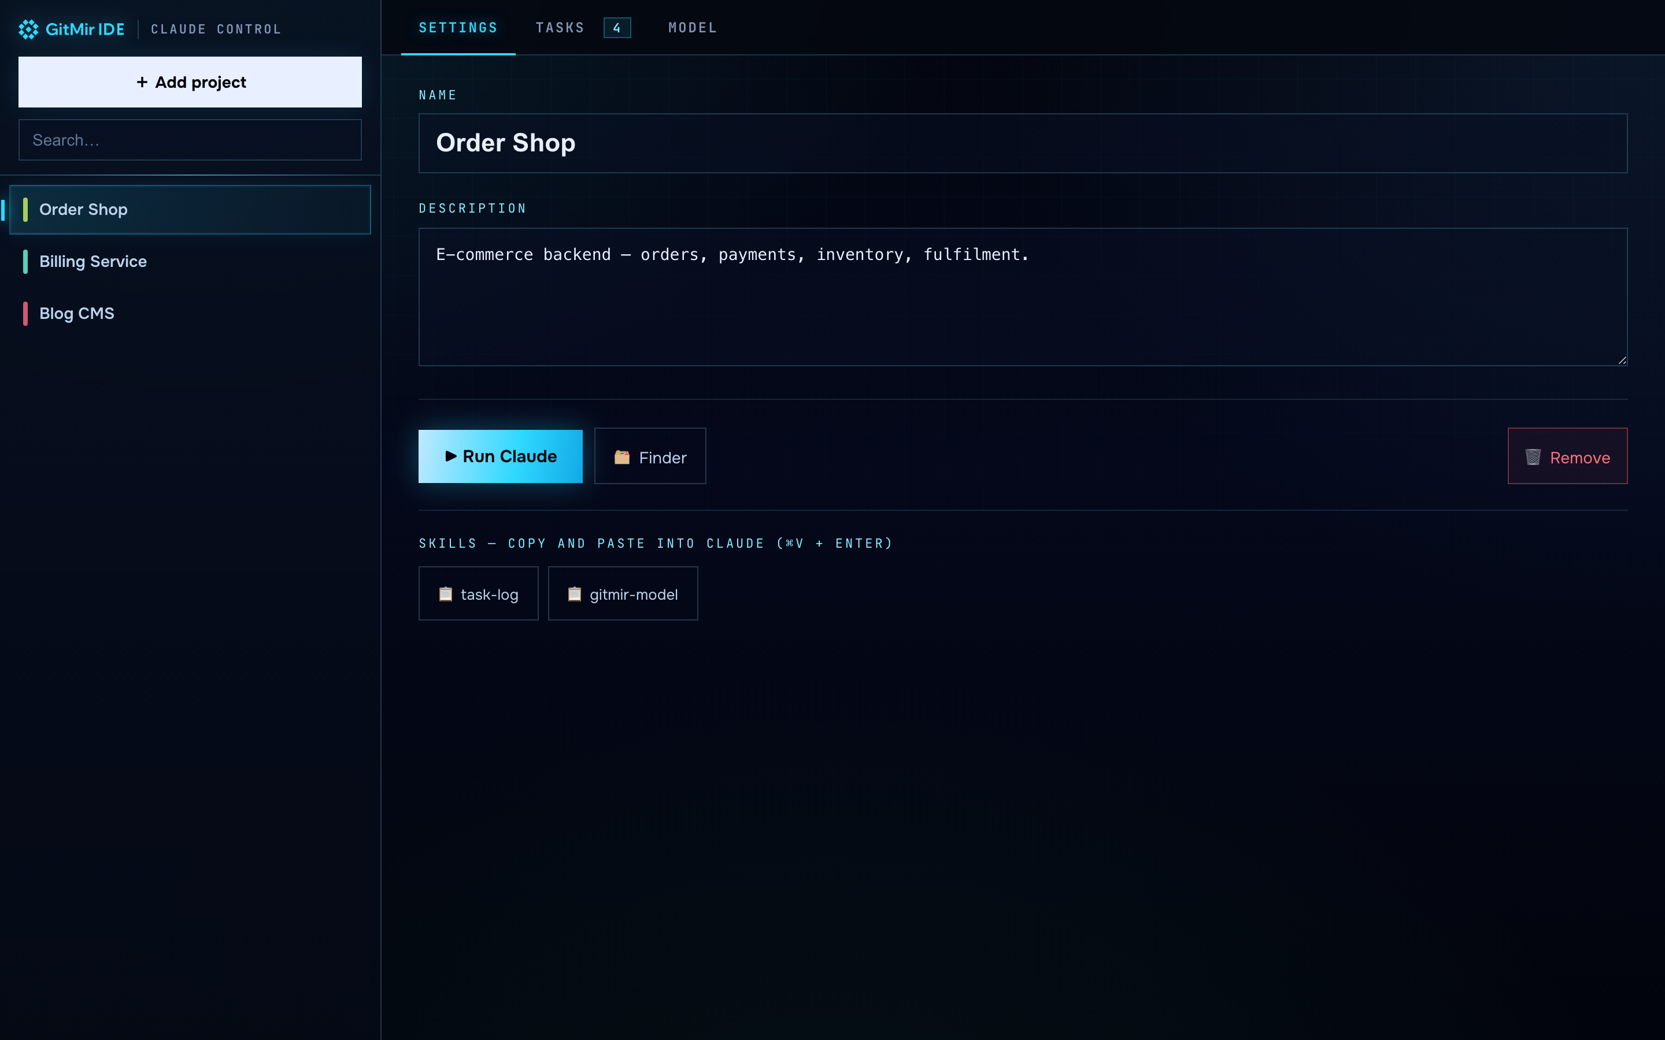Click the GitMir IDE title text
Viewport: 1665px width, 1040px height.
tap(84, 29)
